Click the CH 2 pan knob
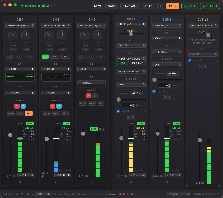 62,35
